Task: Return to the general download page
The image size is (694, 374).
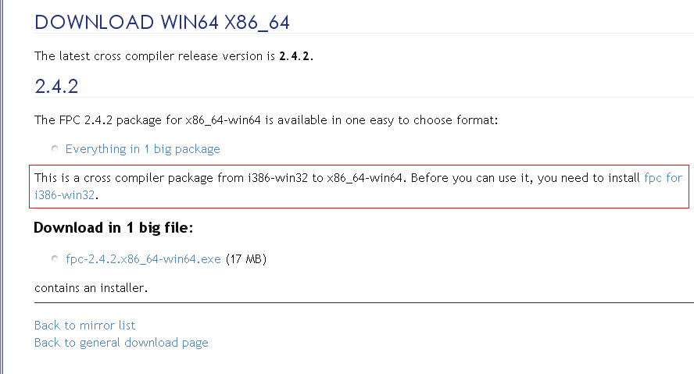Action: coord(121,342)
